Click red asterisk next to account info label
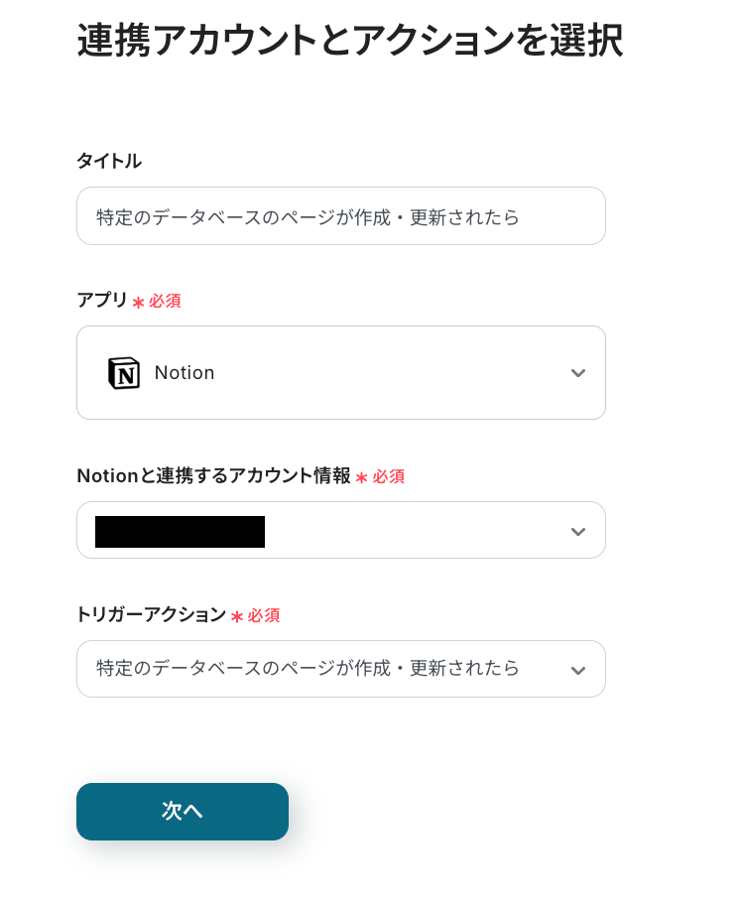 click(361, 478)
